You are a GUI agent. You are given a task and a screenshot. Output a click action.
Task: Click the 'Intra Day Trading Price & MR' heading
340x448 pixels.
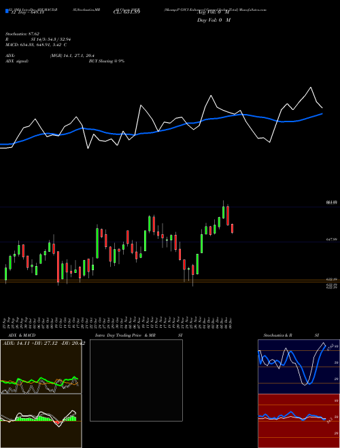125,335
